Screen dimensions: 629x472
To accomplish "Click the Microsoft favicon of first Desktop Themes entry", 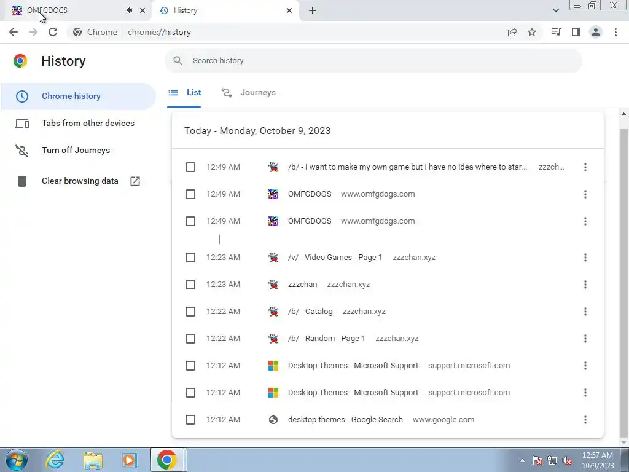I will point(273,366).
